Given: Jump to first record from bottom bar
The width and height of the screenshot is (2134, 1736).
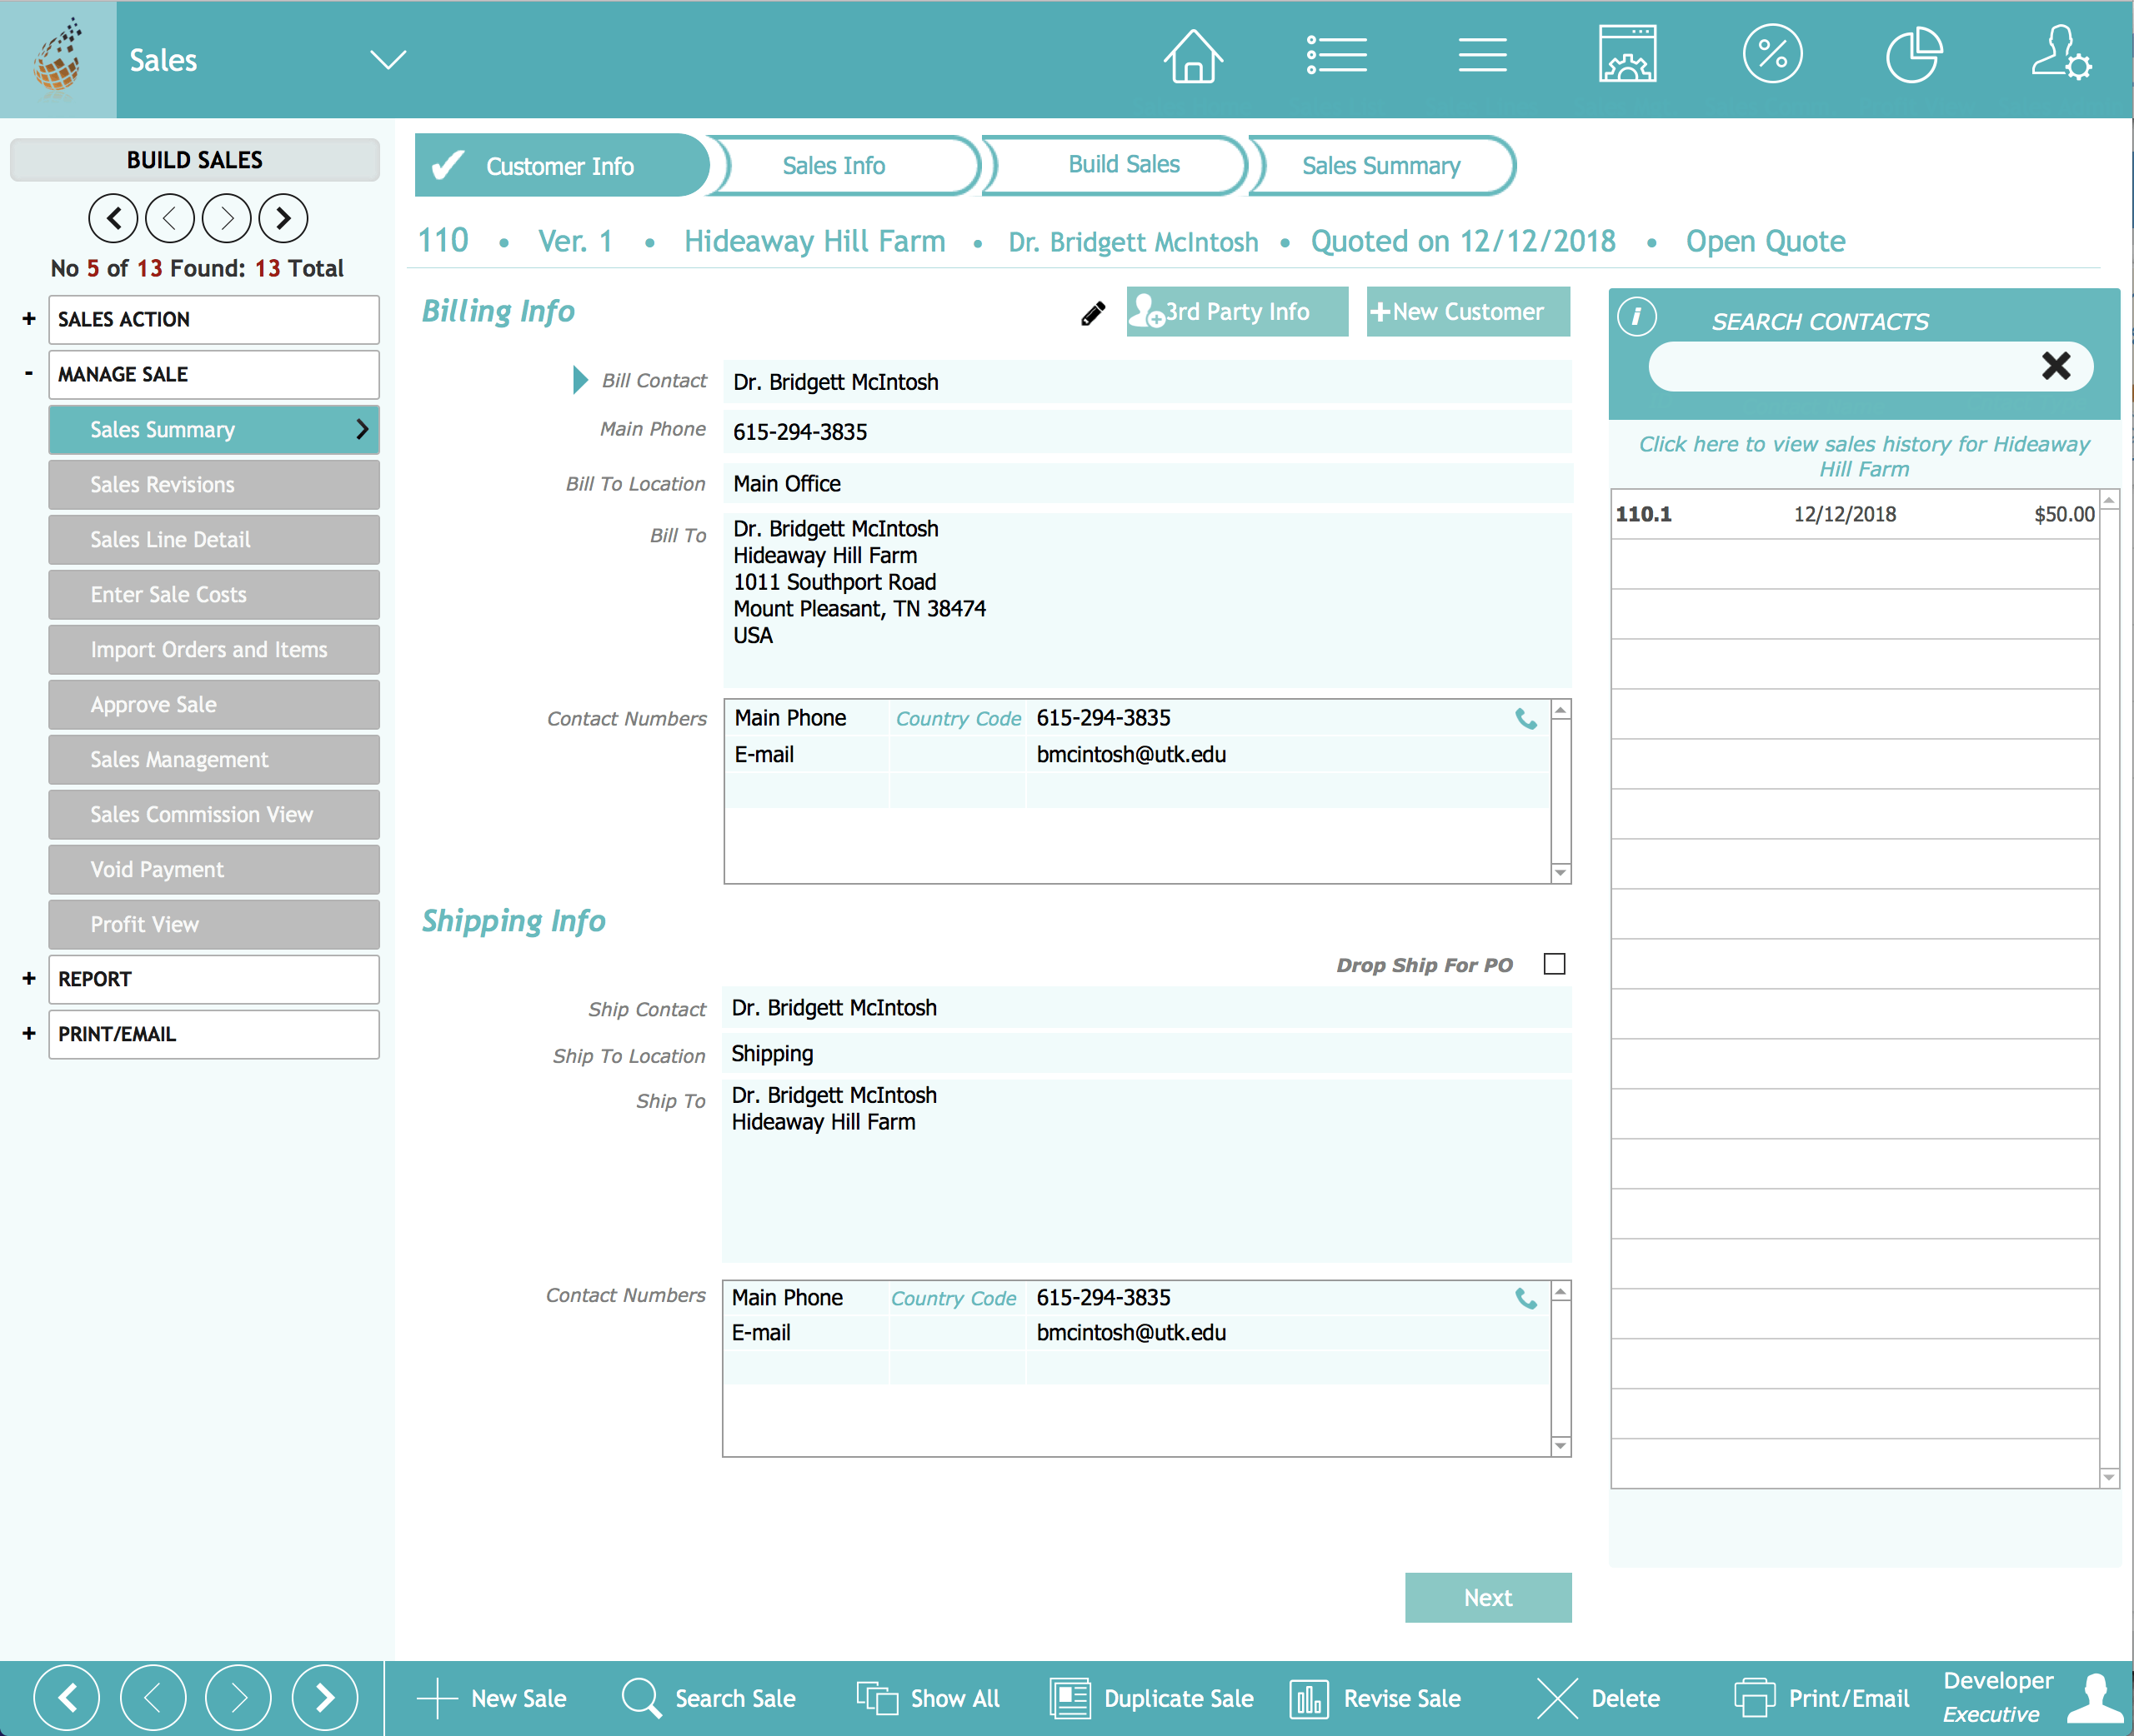Looking at the screenshot, I should (67, 1697).
